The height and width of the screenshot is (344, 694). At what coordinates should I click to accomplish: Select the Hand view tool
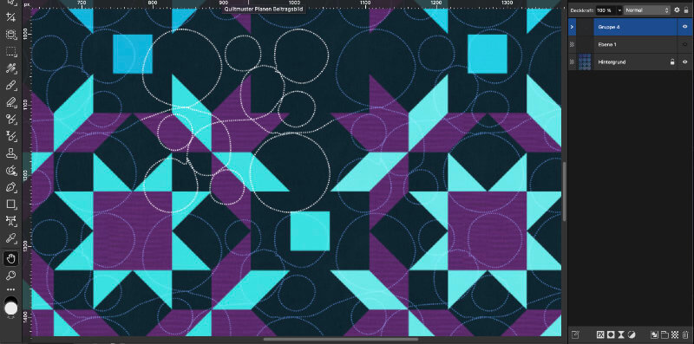10,259
